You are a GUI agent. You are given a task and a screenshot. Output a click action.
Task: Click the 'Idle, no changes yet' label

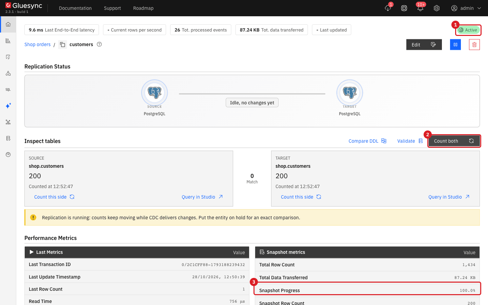pos(252,103)
